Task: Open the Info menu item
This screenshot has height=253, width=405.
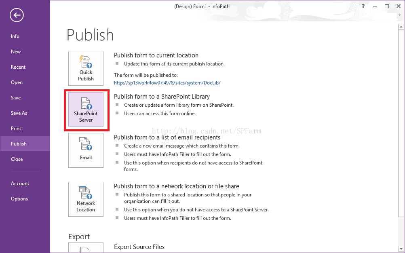Action: [15, 36]
